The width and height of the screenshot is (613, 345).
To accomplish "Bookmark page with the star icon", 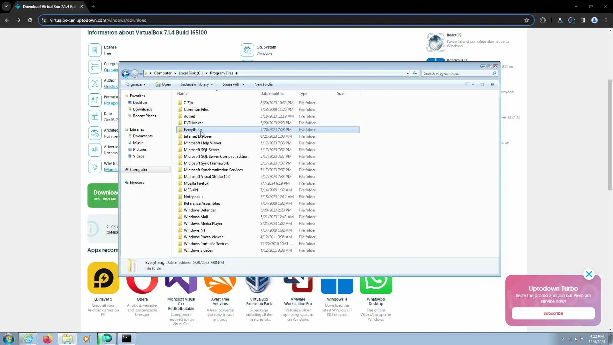I will click(526, 20).
